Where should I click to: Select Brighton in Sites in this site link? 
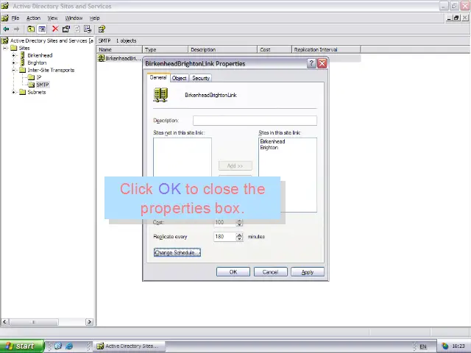pos(269,147)
